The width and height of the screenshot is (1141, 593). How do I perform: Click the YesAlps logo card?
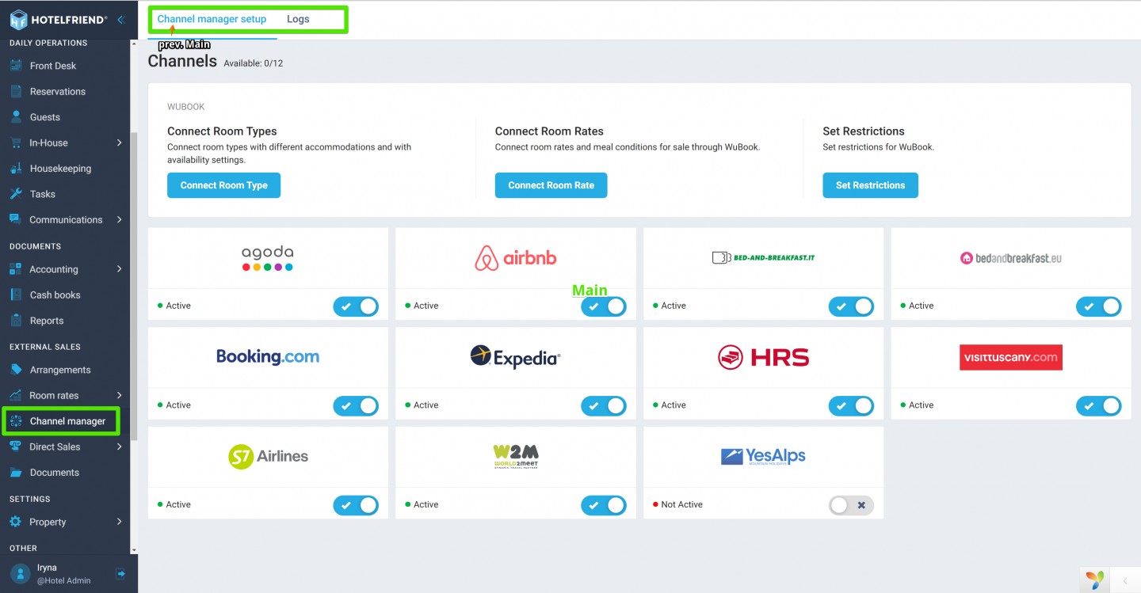click(763, 456)
